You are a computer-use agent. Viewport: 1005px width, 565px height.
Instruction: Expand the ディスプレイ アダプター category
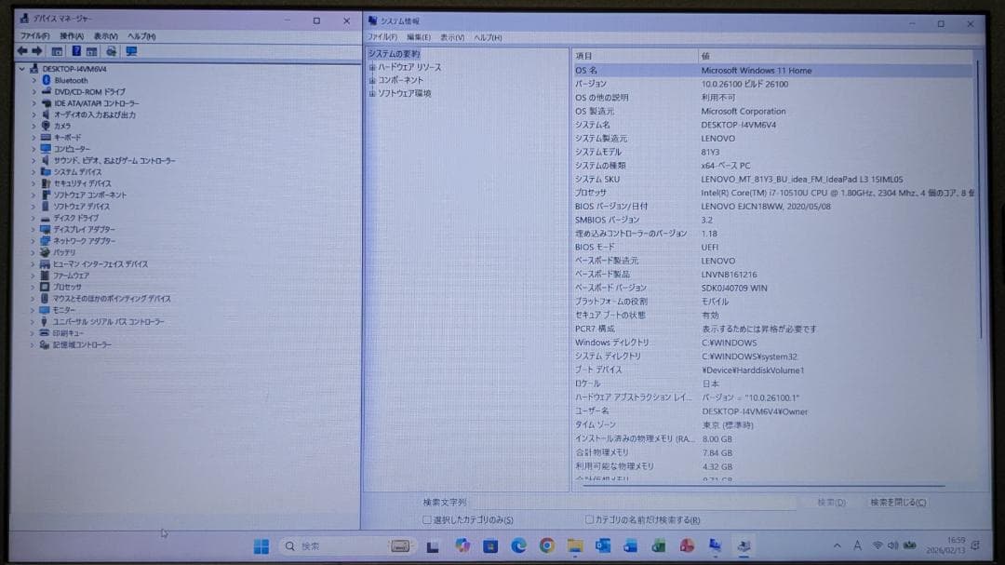tap(32, 229)
